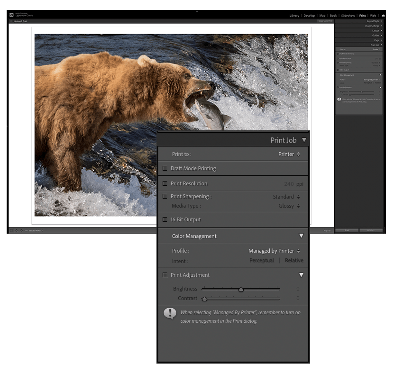Click the Create Saved Print button
Image resolution: width=394 pixels, height=374 pixels.
pyautogui.click(x=324, y=20)
